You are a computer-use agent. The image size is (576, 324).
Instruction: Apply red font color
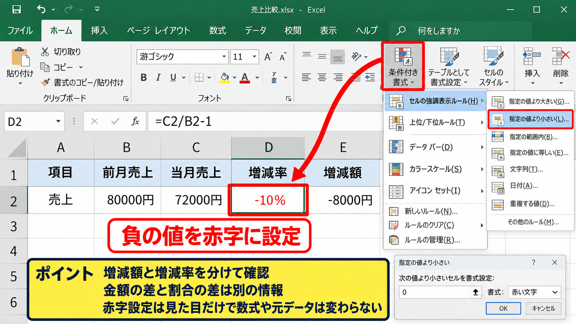(x=245, y=77)
